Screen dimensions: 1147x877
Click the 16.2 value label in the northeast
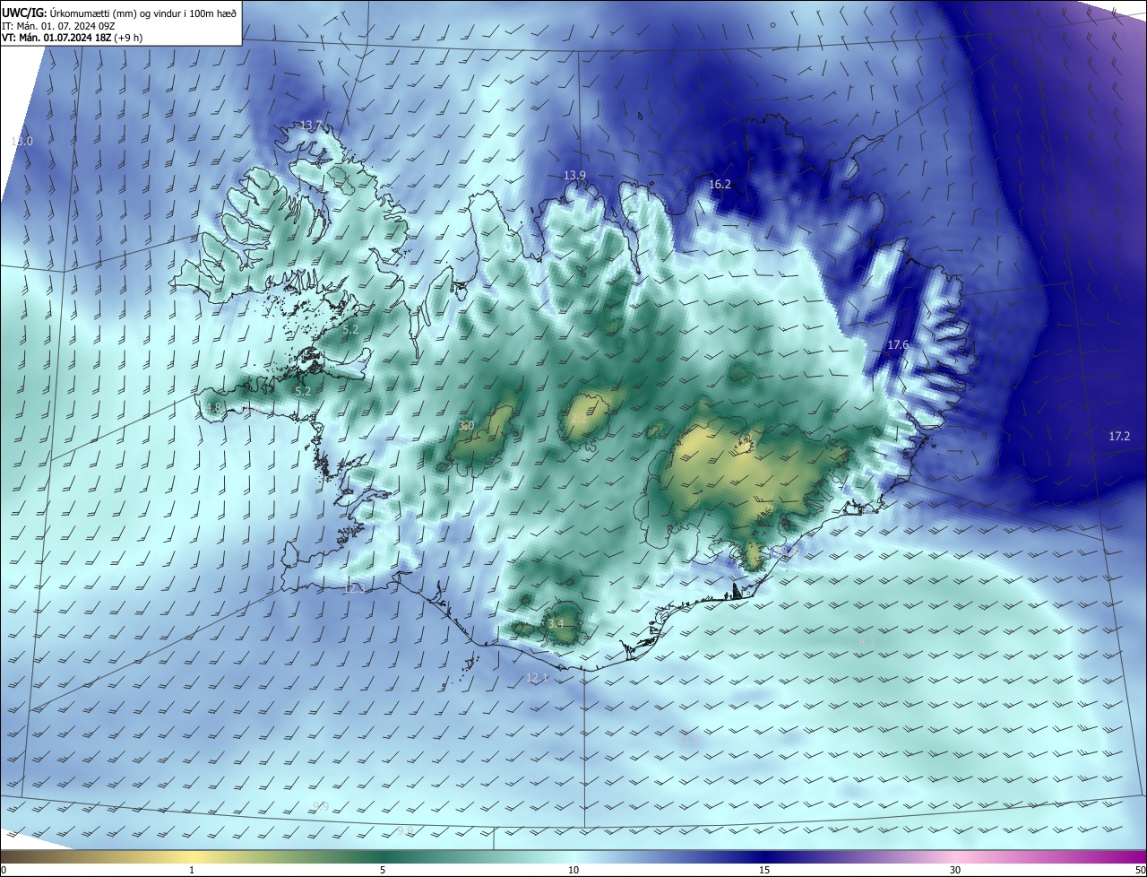click(720, 184)
